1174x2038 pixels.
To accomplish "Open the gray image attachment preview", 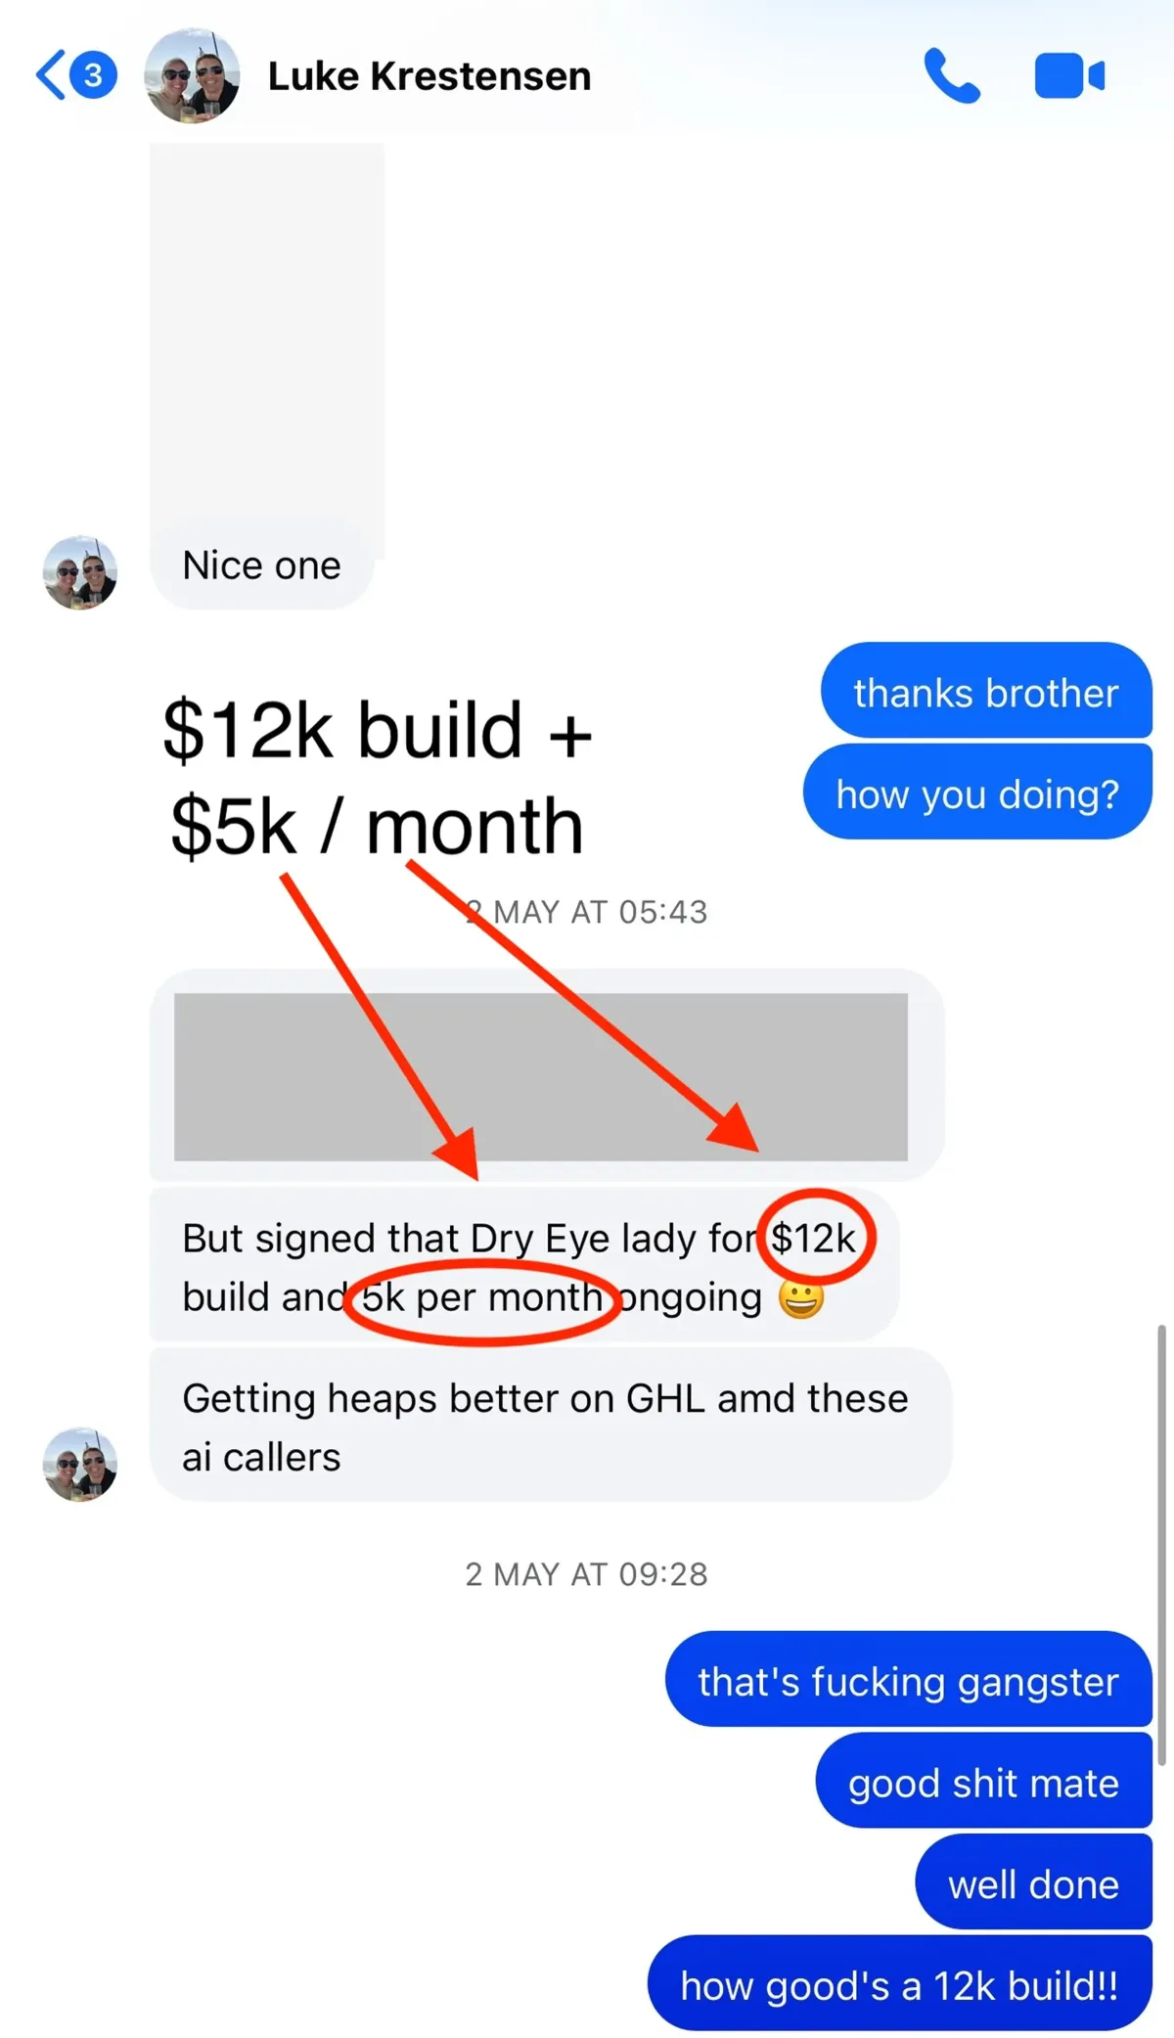I will [x=541, y=1076].
